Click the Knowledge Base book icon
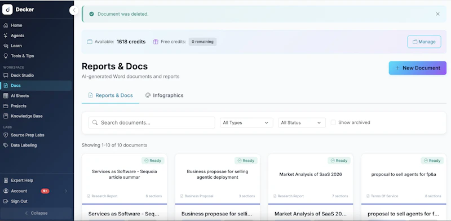The height and width of the screenshot is (221, 451). 6,116
